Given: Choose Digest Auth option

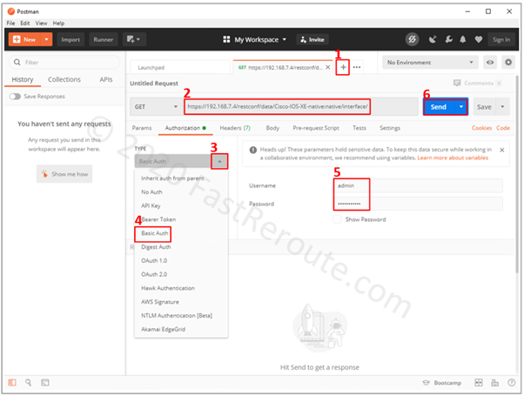Looking at the screenshot, I should click(x=156, y=247).
